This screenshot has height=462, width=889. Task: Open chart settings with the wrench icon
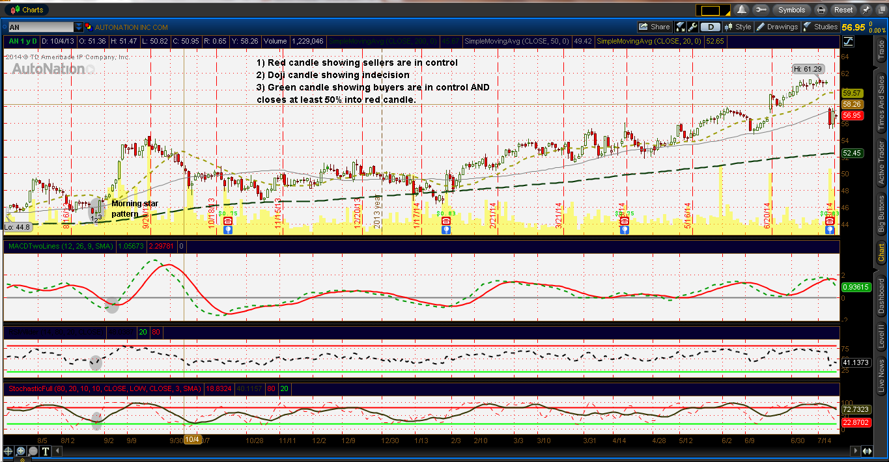tap(693, 27)
